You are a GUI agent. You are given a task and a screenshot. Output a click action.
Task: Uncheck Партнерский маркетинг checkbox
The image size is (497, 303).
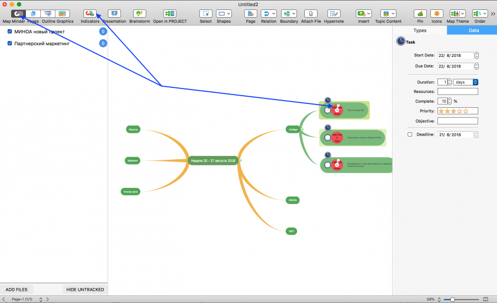[x=10, y=43]
